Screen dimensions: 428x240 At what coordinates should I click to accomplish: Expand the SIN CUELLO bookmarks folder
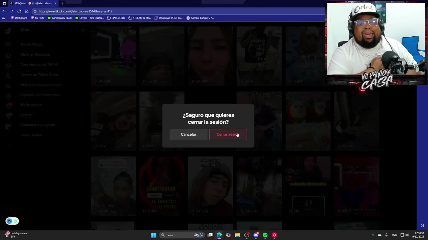(116, 18)
